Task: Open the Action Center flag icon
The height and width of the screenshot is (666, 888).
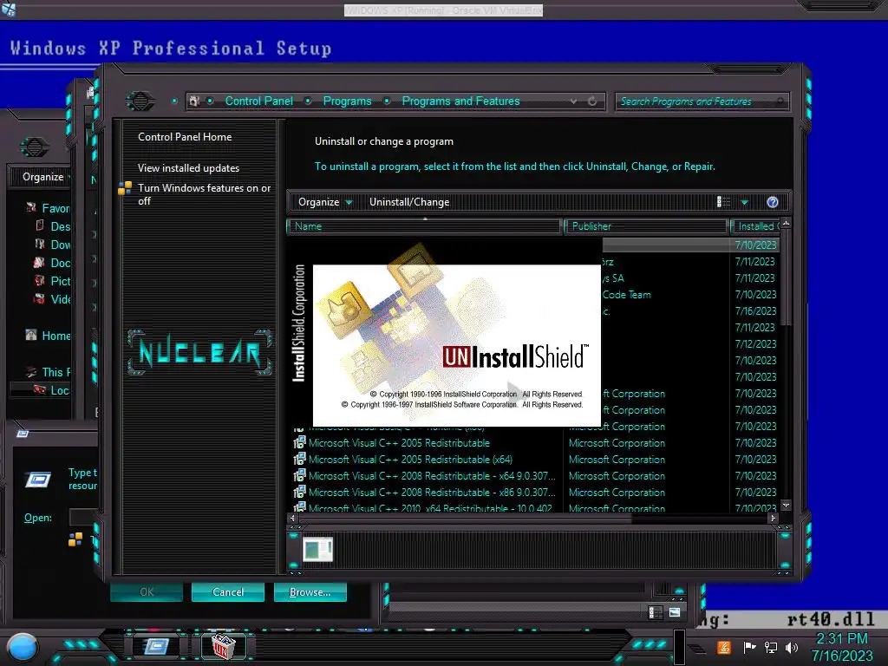Action: click(749, 647)
